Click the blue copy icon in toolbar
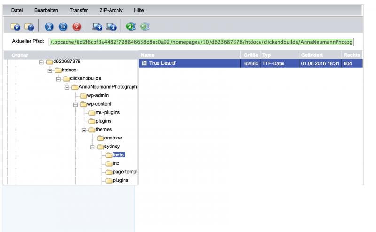The image size is (376, 232). coord(50,26)
